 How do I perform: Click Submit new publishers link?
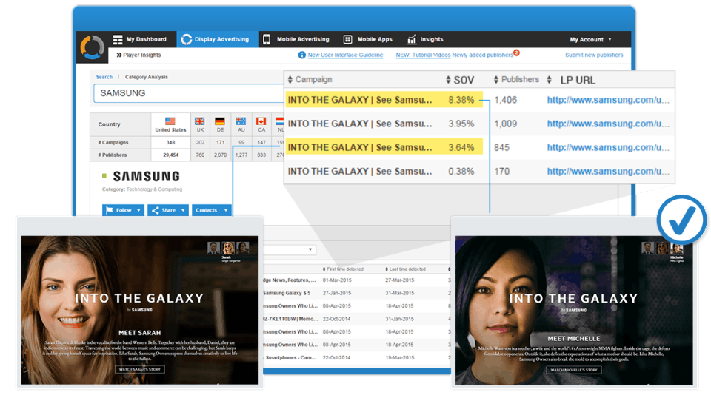[594, 55]
